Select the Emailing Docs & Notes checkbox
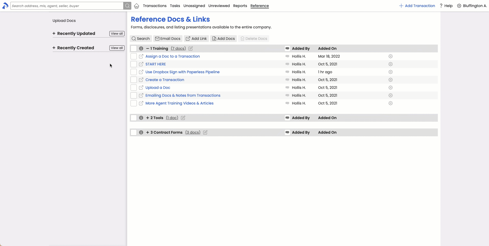 click(x=134, y=95)
